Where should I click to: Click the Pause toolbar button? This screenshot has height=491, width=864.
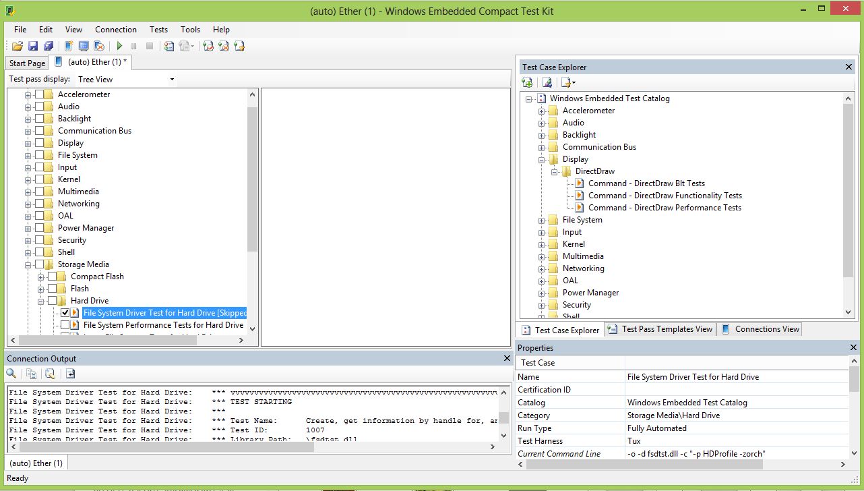(x=134, y=46)
